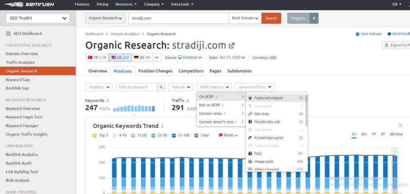
Task: Click the Featured snippet crown icon
Action: [x=250, y=98]
